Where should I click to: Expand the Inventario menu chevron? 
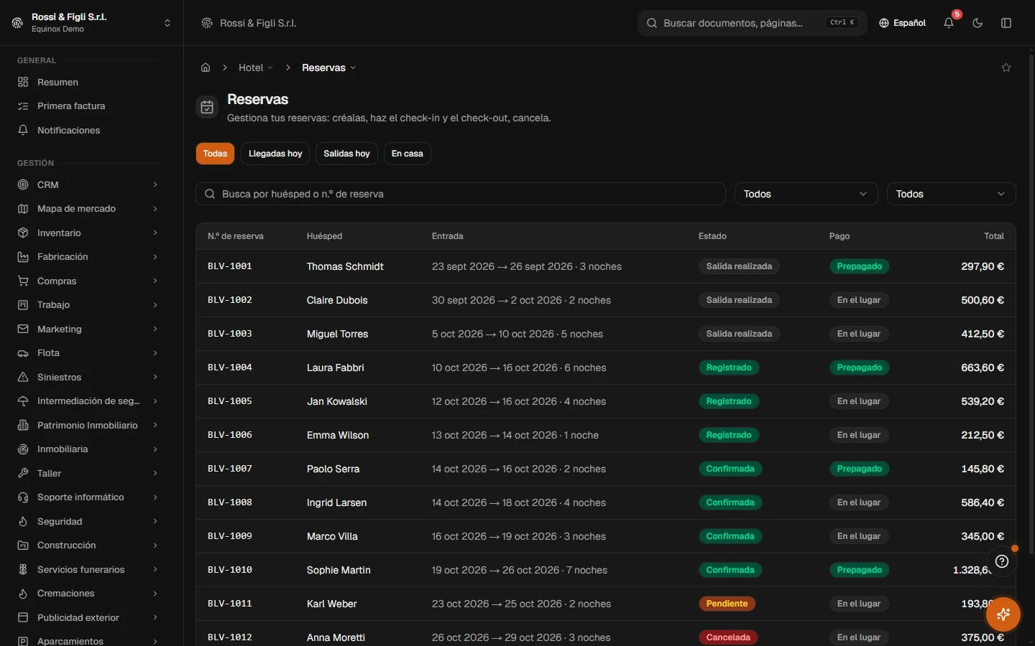coord(155,233)
